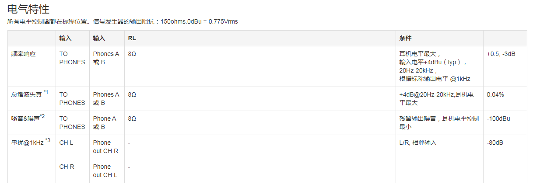Click the 串扰@1kHz row label

27,143
